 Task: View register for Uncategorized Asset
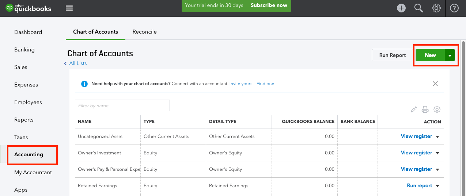(416, 136)
